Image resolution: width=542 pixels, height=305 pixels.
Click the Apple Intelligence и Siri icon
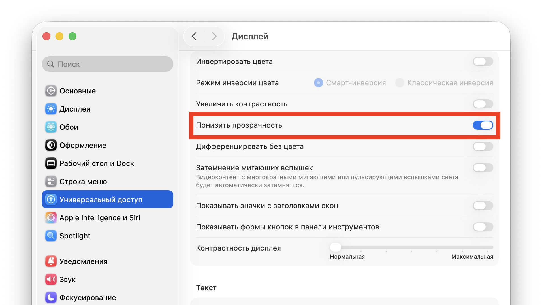click(51, 218)
